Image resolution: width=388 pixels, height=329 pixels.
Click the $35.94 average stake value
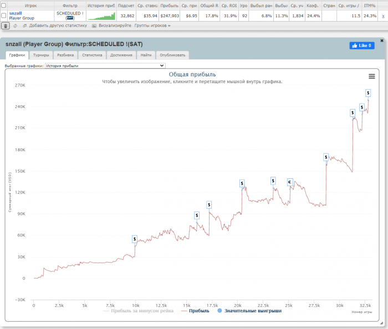pyautogui.click(x=150, y=16)
